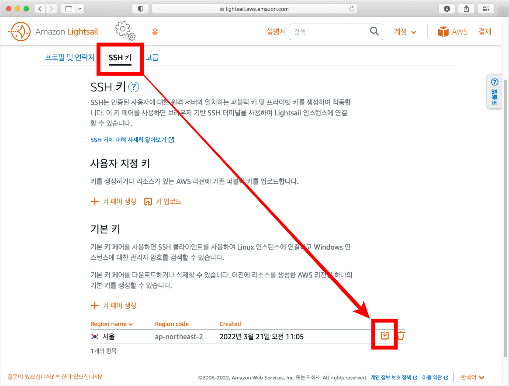
Task: Open SSH 키 help question mark
Action: tap(134, 87)
